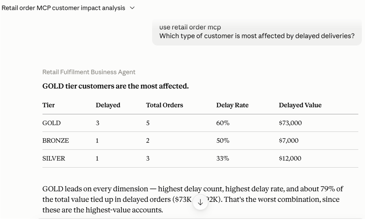Viewport: 365px width, 220px height.
Task: Open the Retail order MCP conversation title
Action: (x=63, y=8)
